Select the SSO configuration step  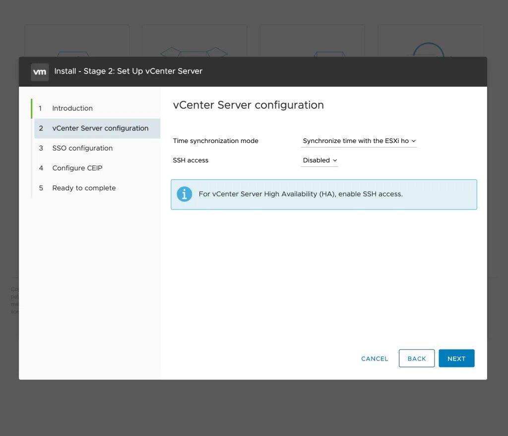[82, 148]
